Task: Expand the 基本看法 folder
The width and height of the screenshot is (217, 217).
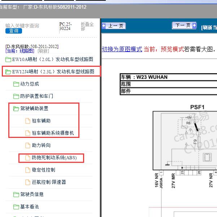Action: click(30, 207)
